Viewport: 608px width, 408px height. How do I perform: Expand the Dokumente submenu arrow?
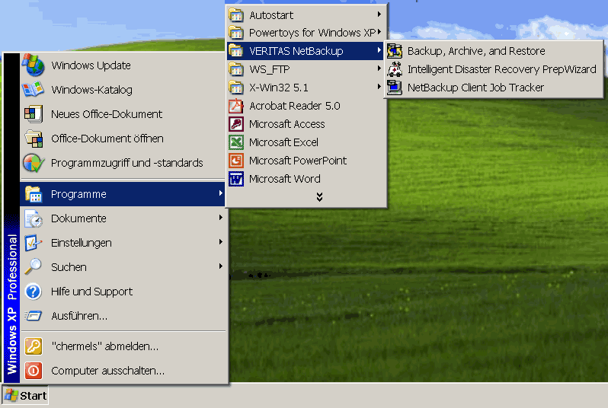pyautogui.click(x=220, y=218)
